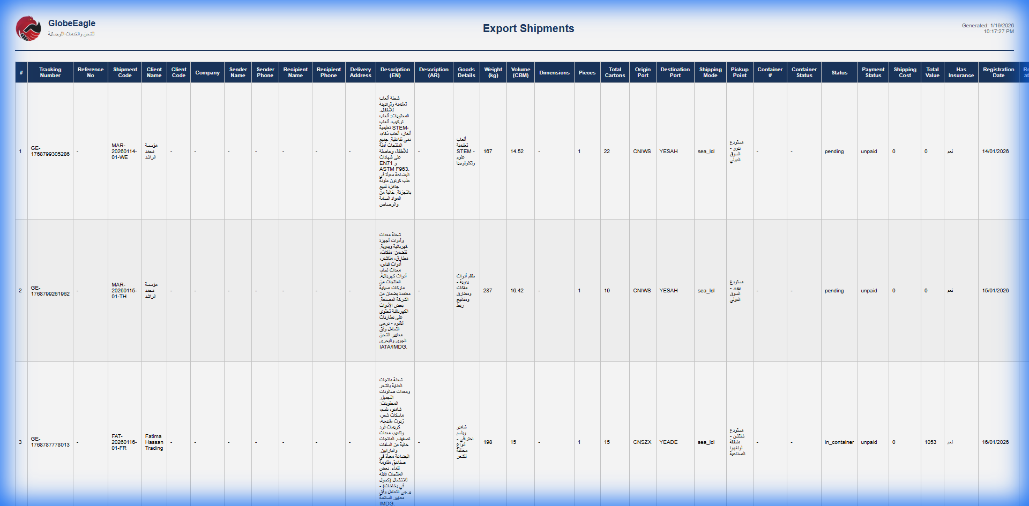
Task: Select the Tracking Number column header
Action: click(50, 72)
